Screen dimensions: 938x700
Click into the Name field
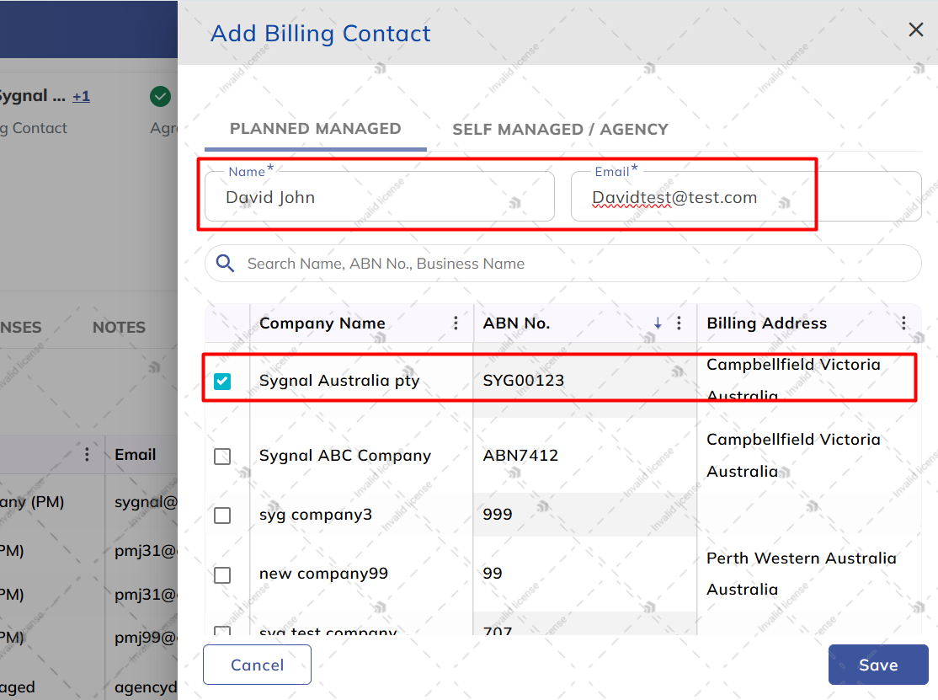[x=379, y=197]
